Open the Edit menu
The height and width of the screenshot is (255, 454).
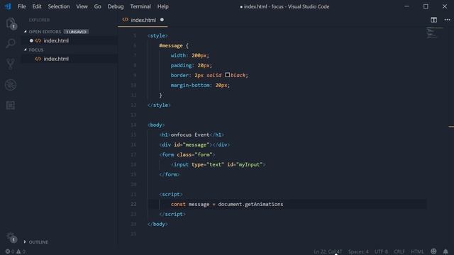tap(37, 6)
